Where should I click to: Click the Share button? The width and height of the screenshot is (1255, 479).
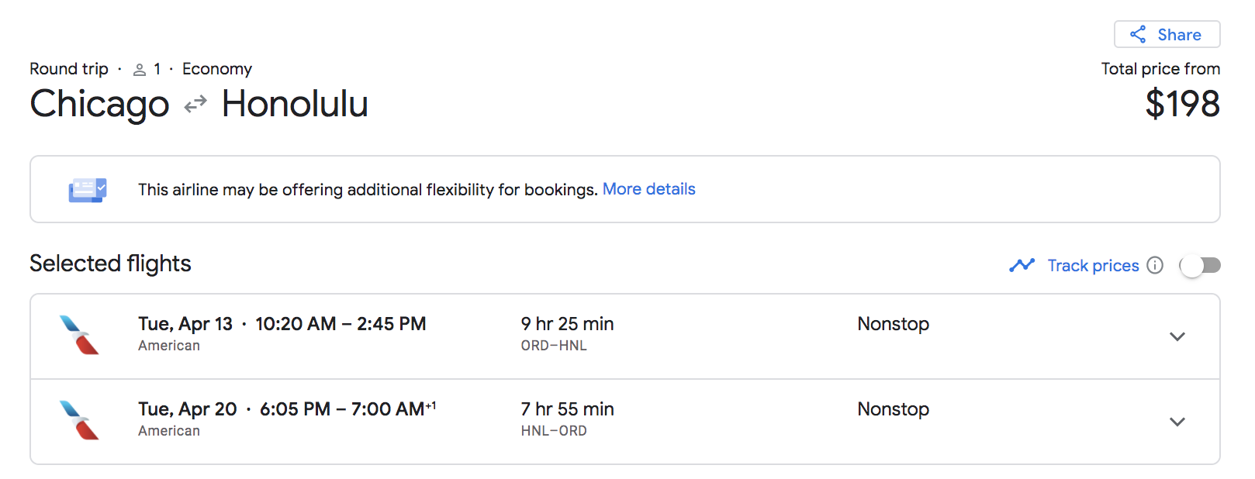(x=1167, y=34)
